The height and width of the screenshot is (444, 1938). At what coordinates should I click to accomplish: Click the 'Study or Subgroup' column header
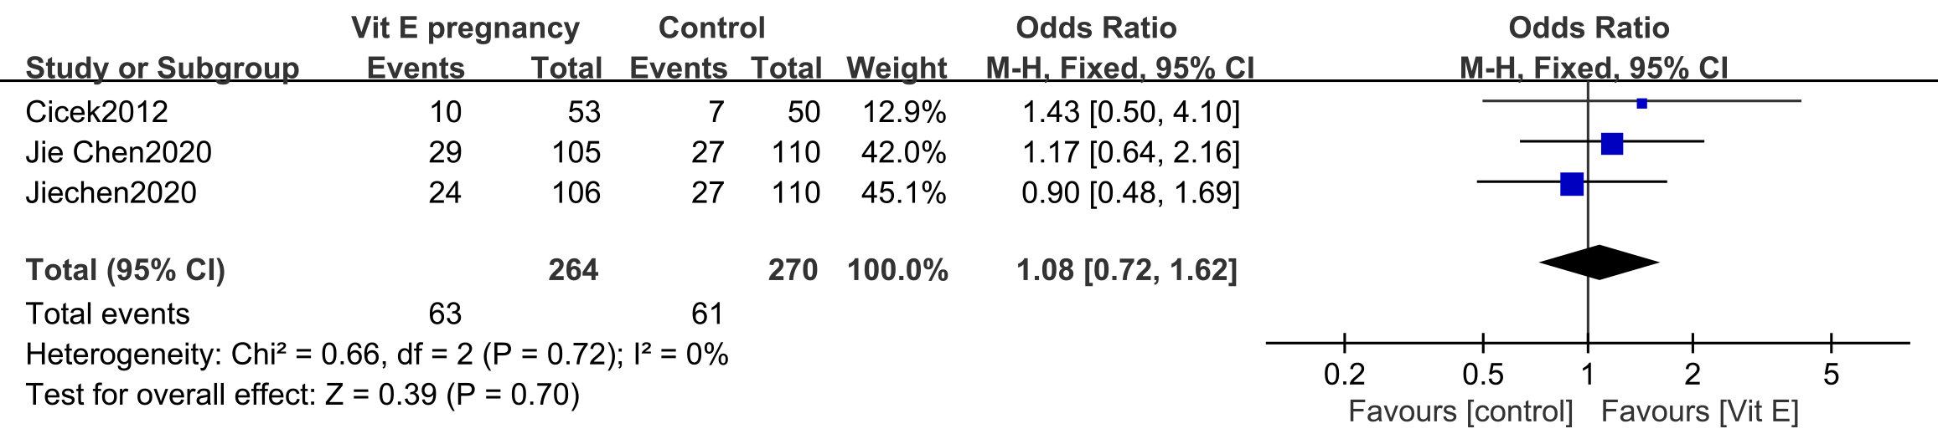pyautogui.click(x=163, y=68)
